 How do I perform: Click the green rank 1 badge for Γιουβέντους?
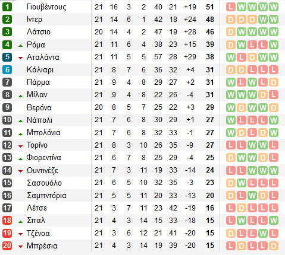pyautogui.click(x=7, y=7)
